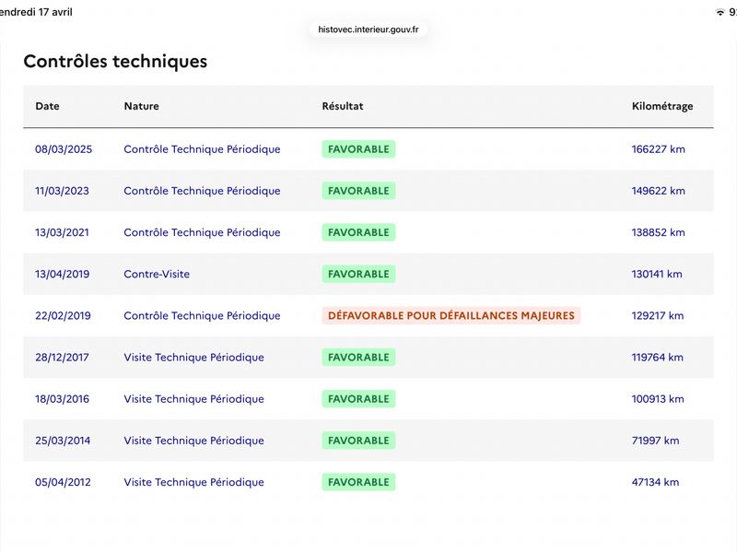This screenshot has width=737, height=553.
Task: Click the 08/03/2025 date entry
Action: point(64,149)
